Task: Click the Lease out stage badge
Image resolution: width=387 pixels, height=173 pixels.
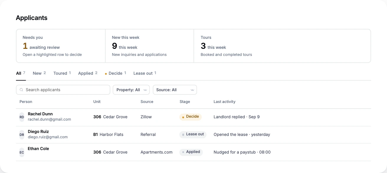Action: point(193,134)
